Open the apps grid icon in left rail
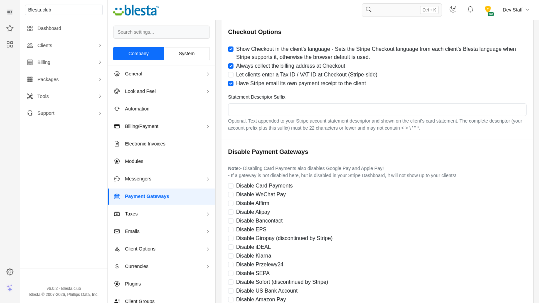539x303 pixels. (x=10, y=44)
